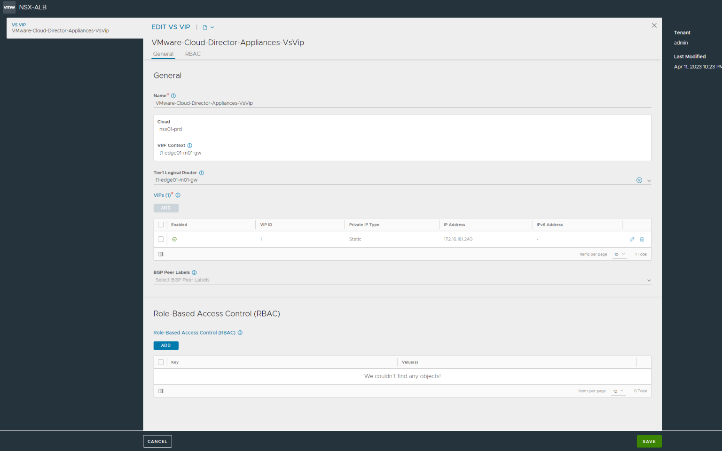
Task: Clear Tier1 Logical Router using the x icon
Action: 639,180
